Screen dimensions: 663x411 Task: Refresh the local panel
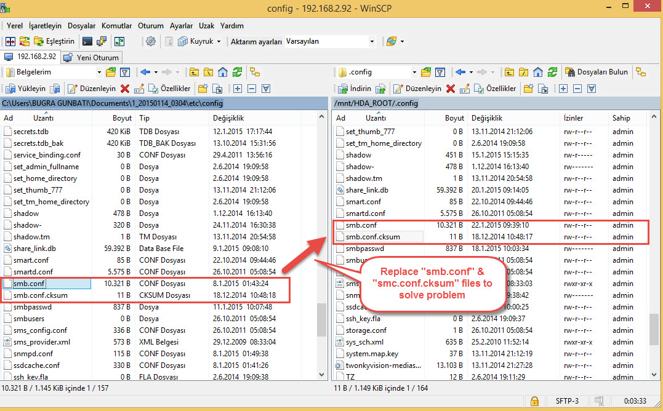point(237,72)
